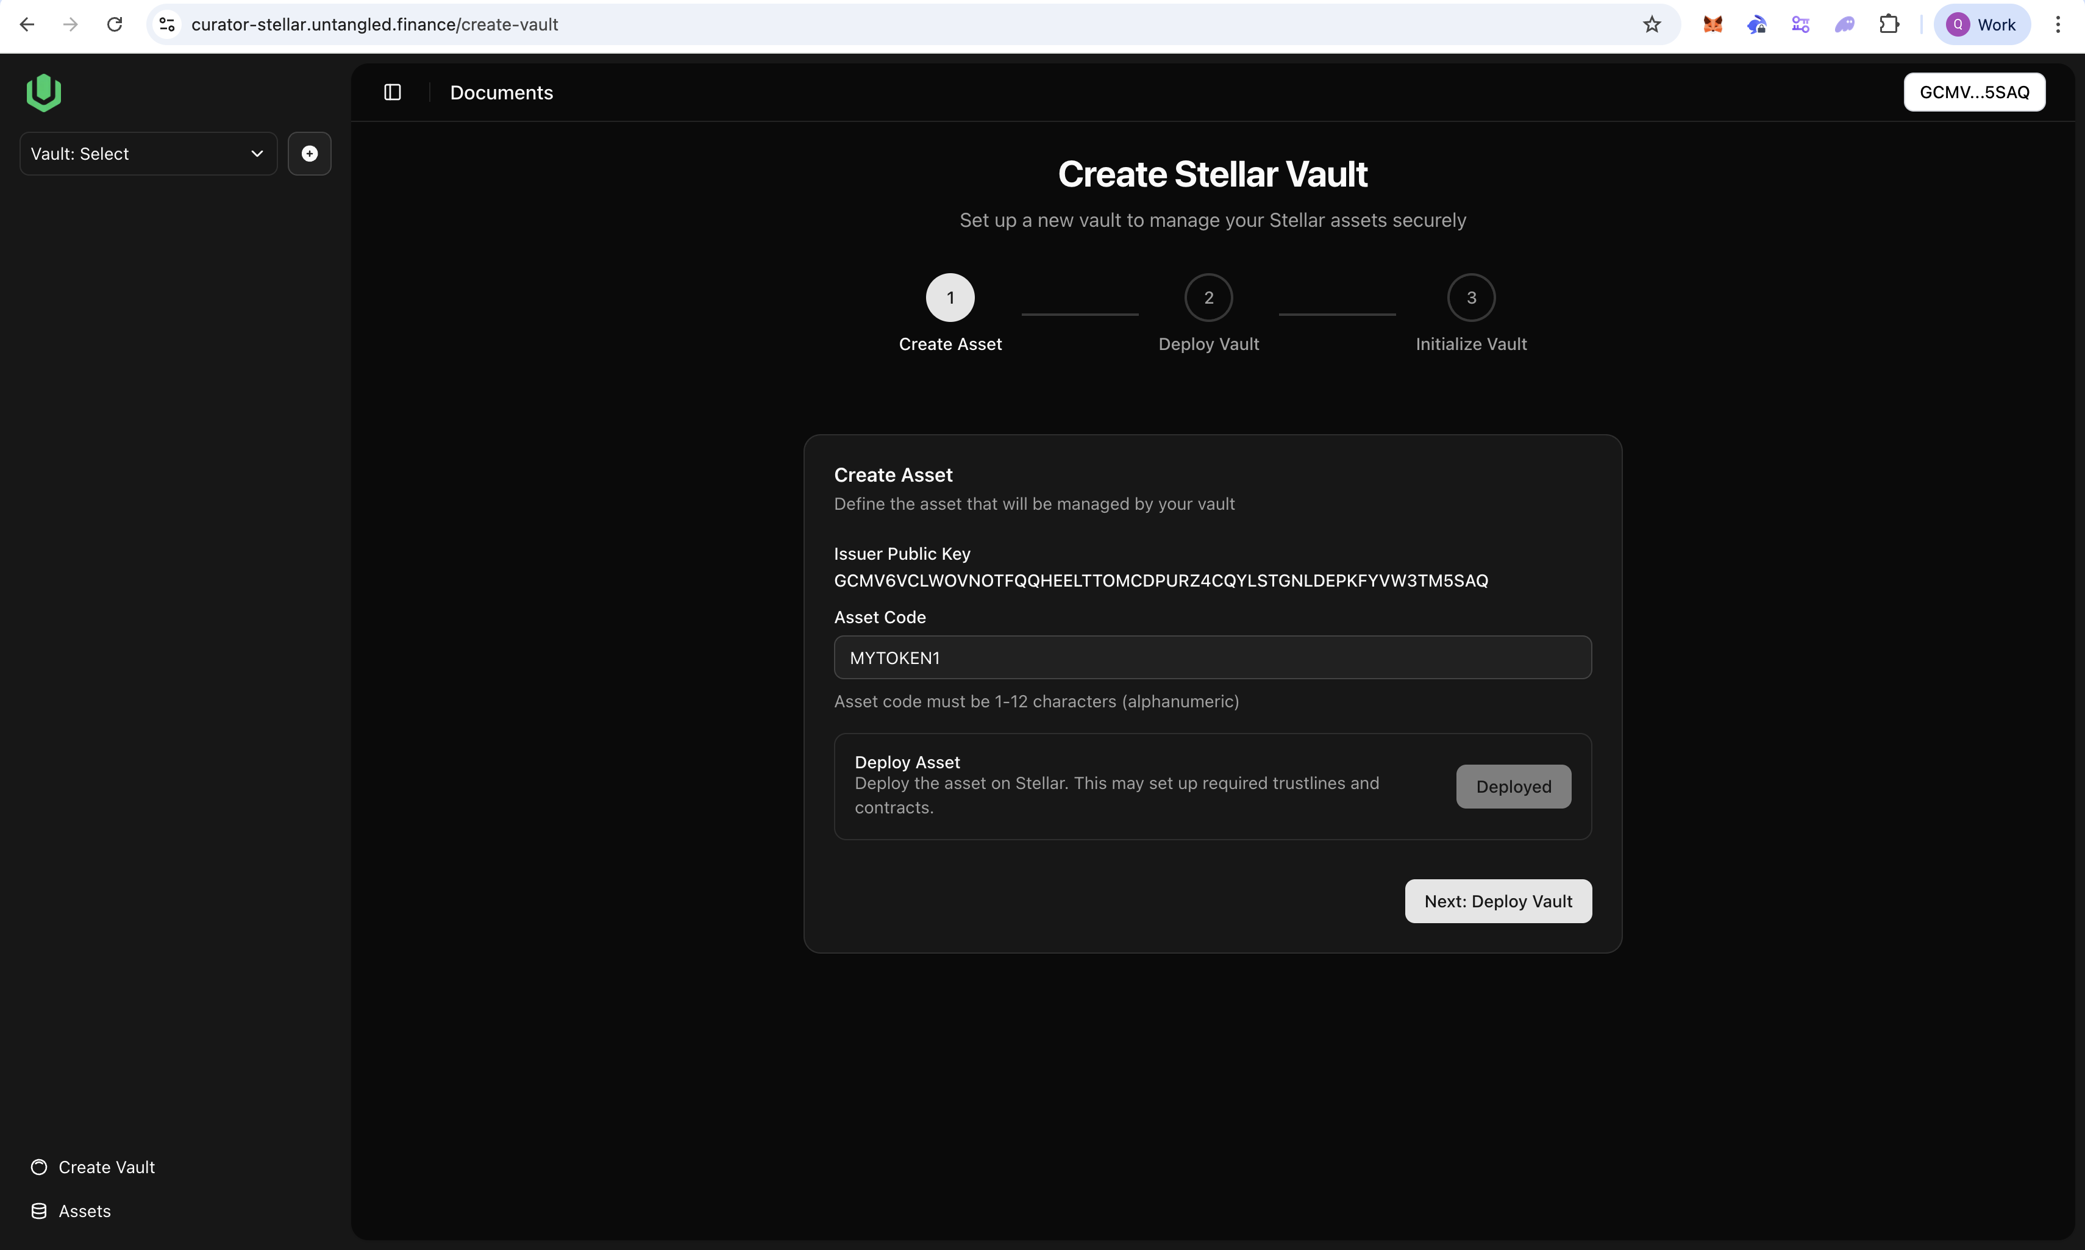
Task: Click the Deployed button
Action: point(1513,786)
